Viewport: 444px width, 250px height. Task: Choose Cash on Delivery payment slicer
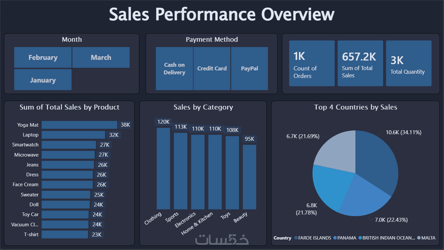click(x=174, y=68)
